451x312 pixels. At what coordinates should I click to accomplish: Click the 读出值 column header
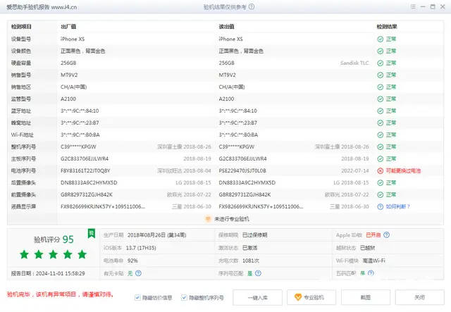click(227, 27)
